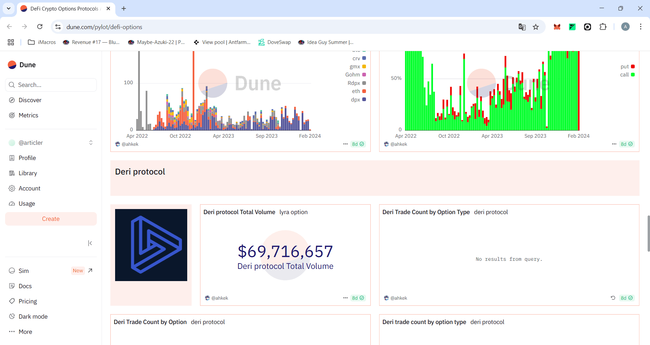Click the page vertical scrollbar

click(x=648, y=233)
